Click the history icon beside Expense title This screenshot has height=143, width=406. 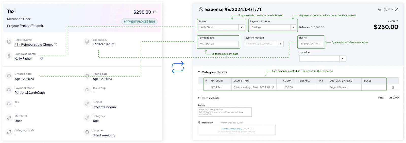coord(201,9)
